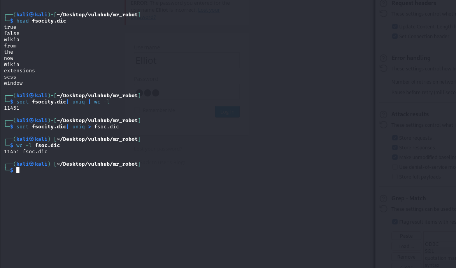Reset Attack results settings to default

383,124
